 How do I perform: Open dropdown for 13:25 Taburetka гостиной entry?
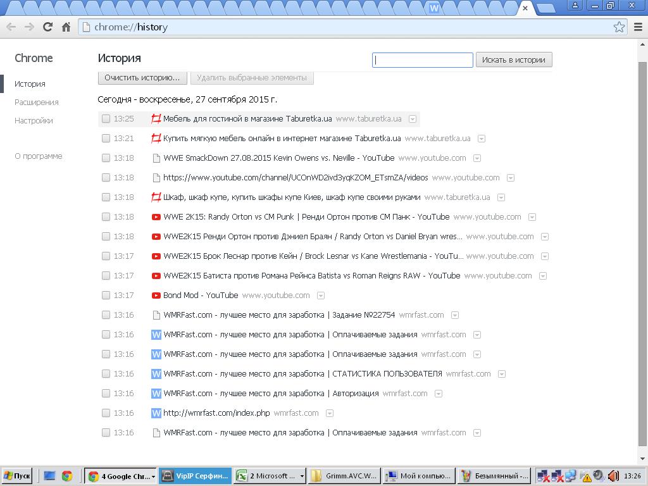[x=413, y=119]
